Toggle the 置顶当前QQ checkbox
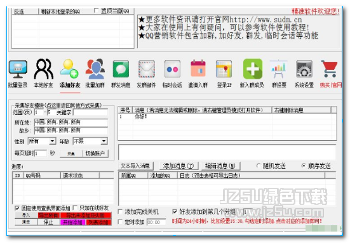 point(96,11)
